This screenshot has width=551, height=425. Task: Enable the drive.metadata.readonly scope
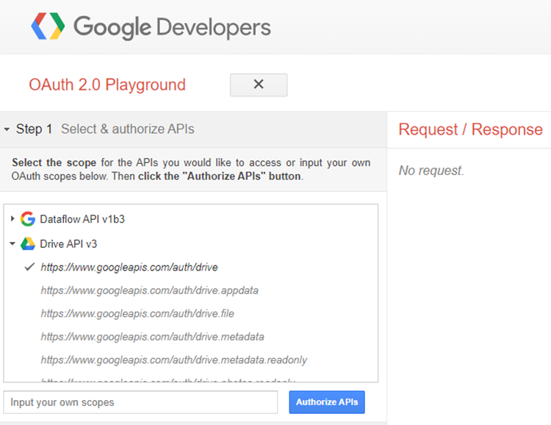click(x=173, y=360)
